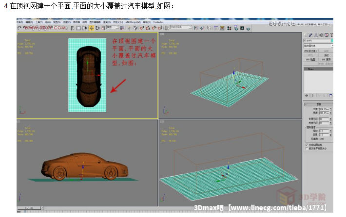Click the window/crossing selection icon
The image size is (346, 217).
point(84,28)
